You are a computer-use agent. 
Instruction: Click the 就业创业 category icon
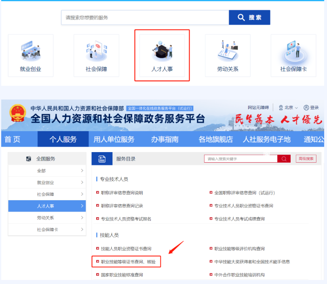click(x=31, y=51)
